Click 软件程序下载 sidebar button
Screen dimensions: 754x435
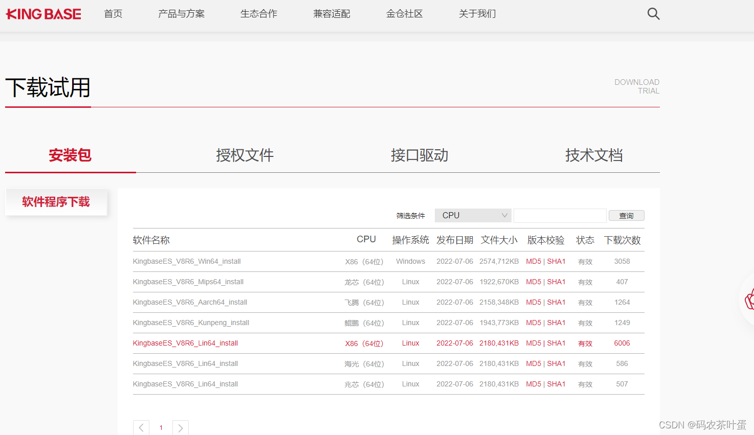coord(56,202)
